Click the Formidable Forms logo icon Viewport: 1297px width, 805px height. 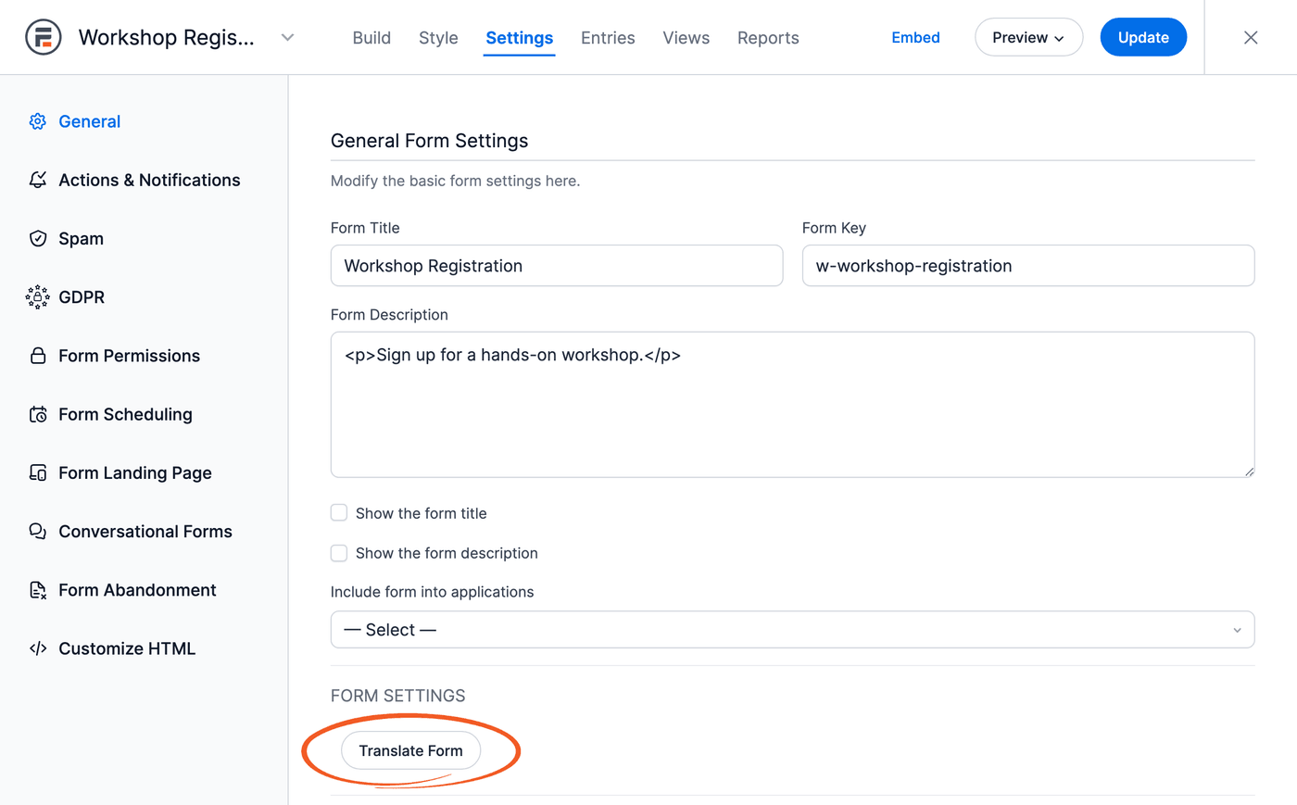click(x=43, y=37)
